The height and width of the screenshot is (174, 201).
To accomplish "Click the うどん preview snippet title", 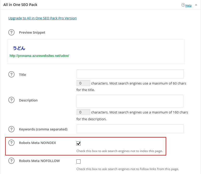I will click(x=19, y=48).
